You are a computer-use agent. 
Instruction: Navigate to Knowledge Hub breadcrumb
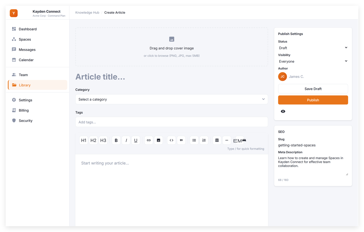(87, 13)
